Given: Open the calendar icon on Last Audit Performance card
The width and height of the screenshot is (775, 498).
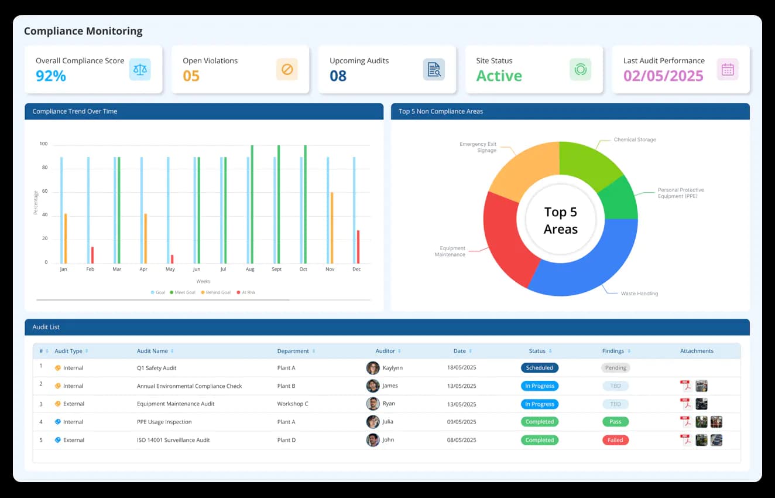Looking at the screenshot, I should point(728,69).
